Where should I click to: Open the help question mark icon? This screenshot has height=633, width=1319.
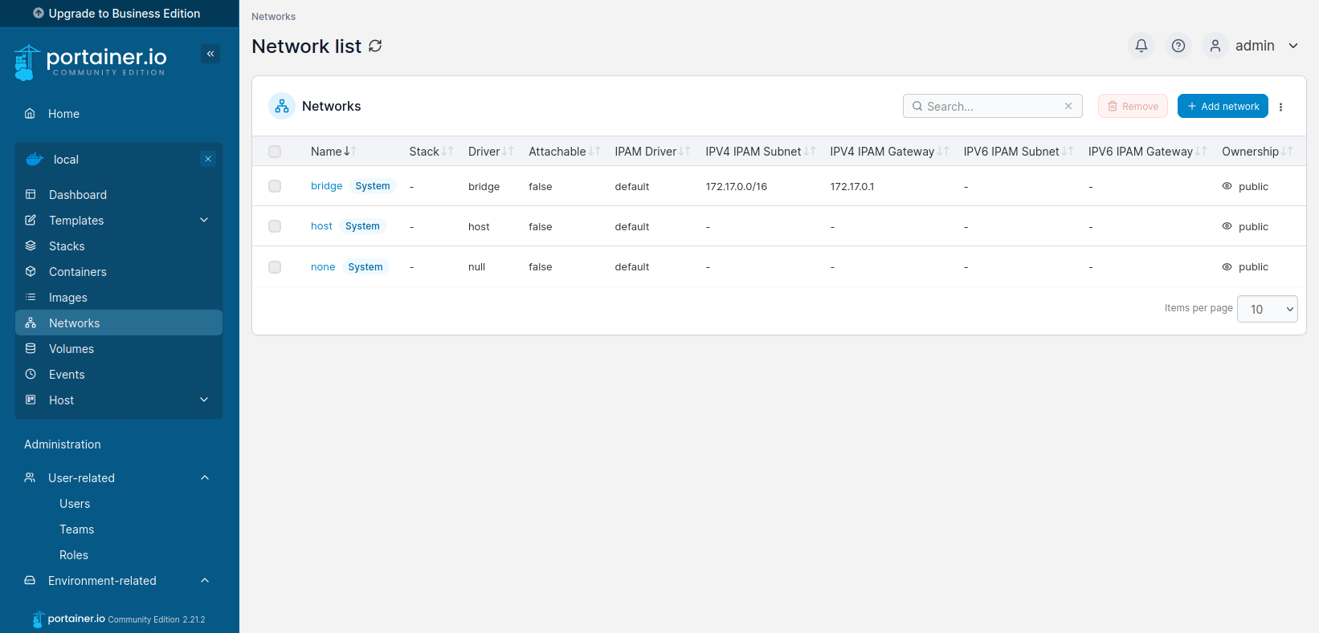point(1178,46)
